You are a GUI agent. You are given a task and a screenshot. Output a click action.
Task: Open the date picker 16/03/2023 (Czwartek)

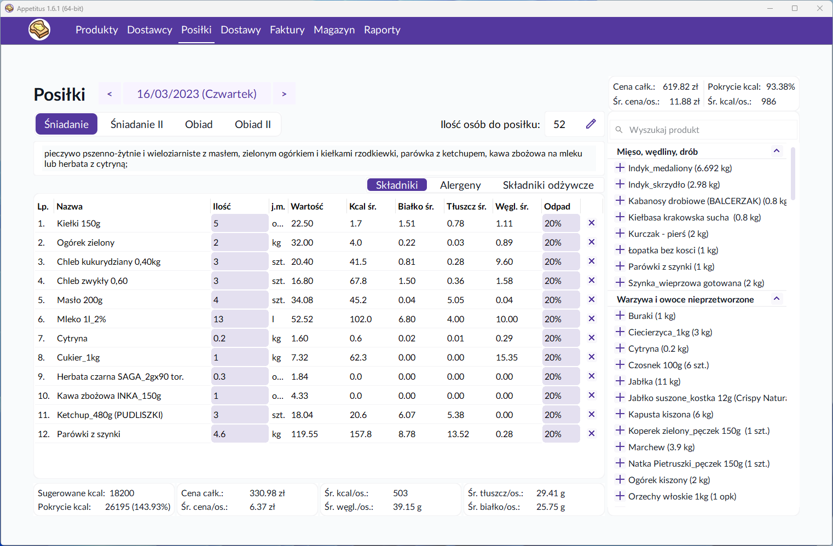(x=196, y=94)
